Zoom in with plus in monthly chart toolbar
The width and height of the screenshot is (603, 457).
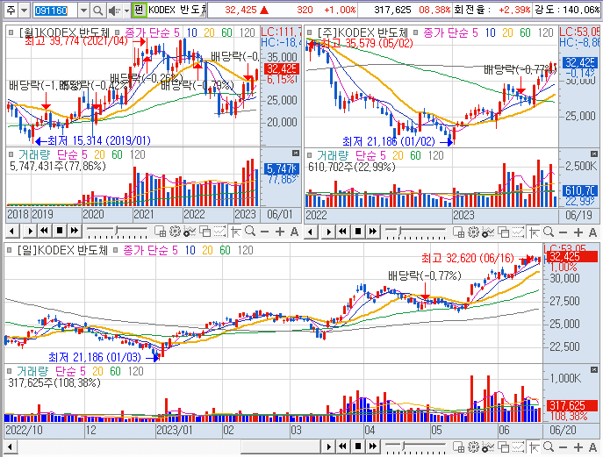point(280,232)
